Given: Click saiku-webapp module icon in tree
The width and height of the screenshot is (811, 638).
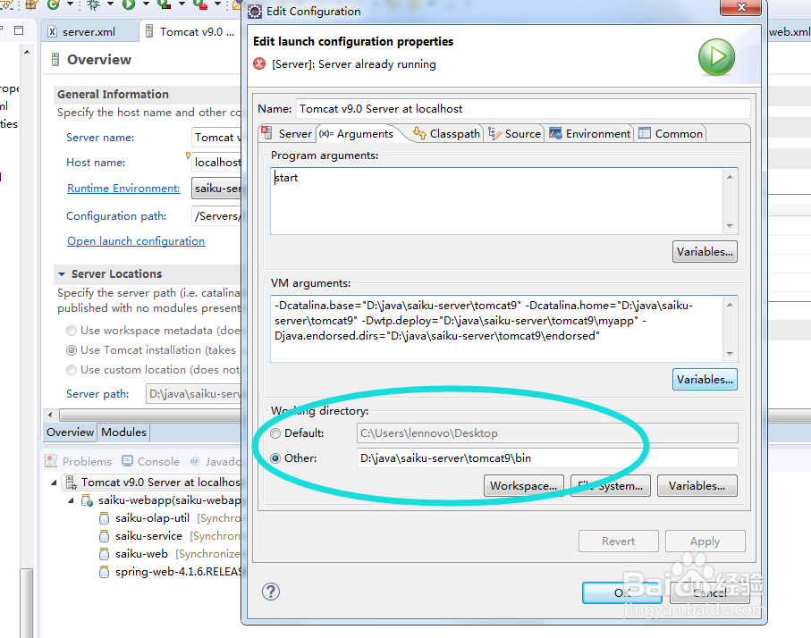Looking at the screenshot, I should (x=88, y=500).
